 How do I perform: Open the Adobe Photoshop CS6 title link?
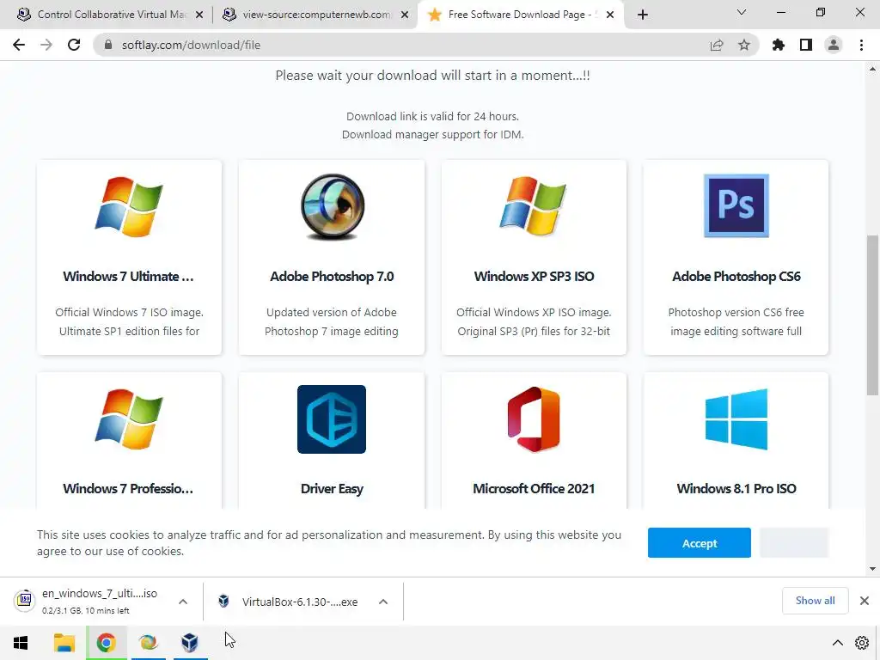[736, 276]
